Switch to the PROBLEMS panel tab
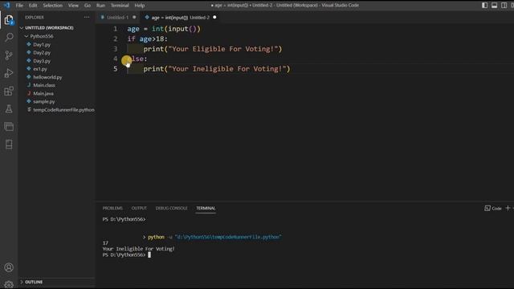 [112, 209]
